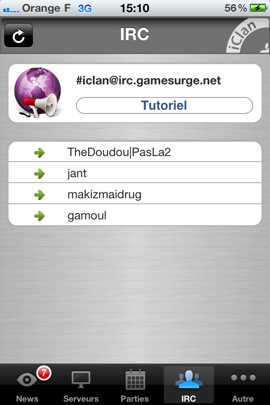Tap the refresh arrow button
This screenshot has height=405, width=270.
click(x=19, y=35)
